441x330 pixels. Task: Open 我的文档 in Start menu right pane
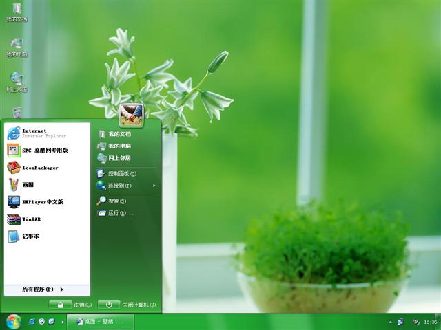click(126, 134)
